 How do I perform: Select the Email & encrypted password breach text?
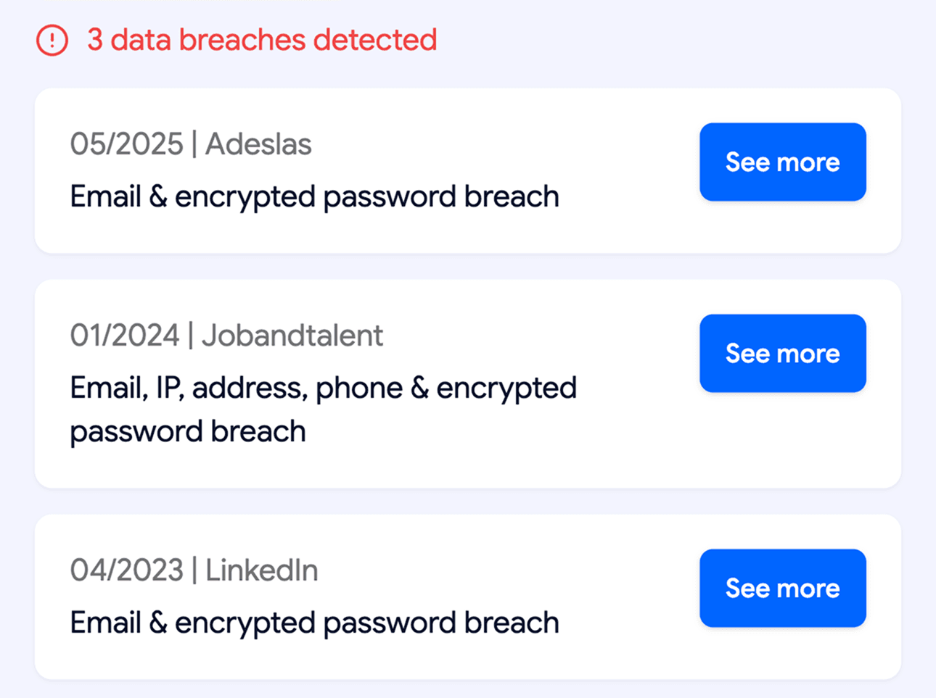(x=313, y=196)
